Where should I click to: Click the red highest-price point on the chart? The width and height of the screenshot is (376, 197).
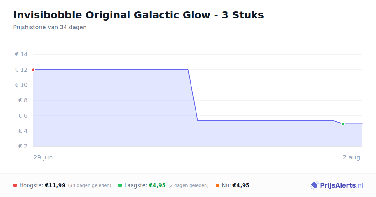33,70
